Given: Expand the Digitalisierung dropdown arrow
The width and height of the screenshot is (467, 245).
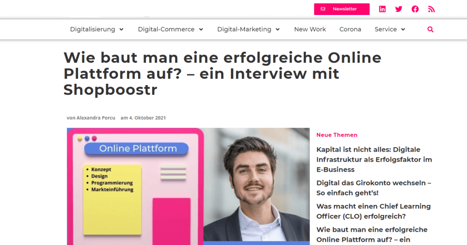Looking at the screenshot, I should (x=121, y=30).
